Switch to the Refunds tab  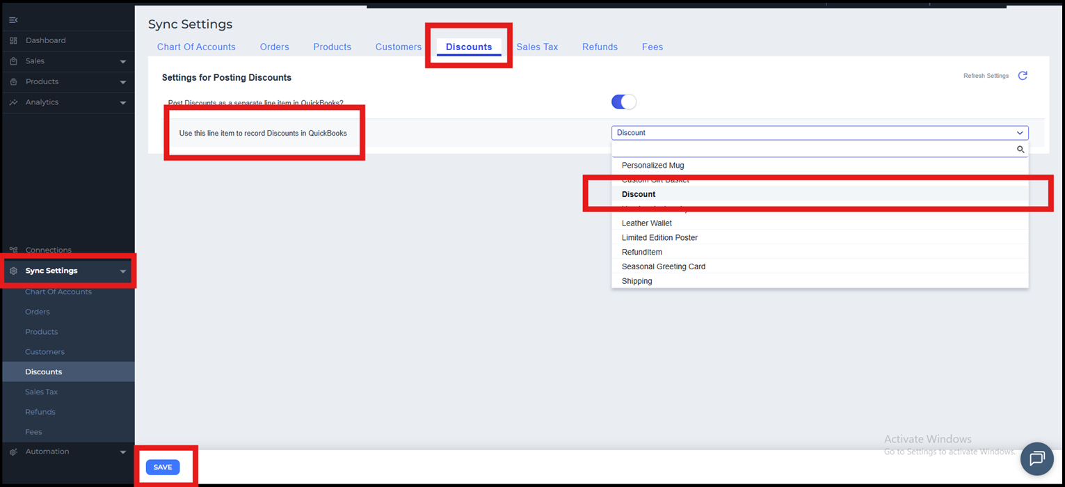(x=600, y=47)
